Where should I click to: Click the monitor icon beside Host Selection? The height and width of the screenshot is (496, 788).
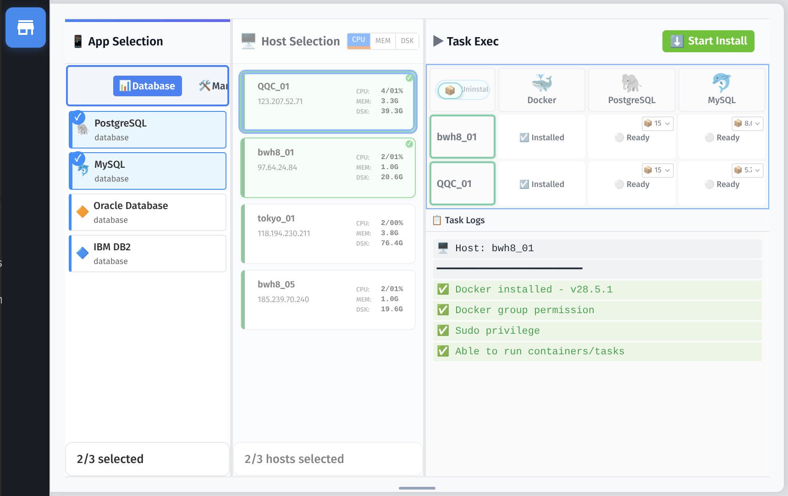[248, 41]
